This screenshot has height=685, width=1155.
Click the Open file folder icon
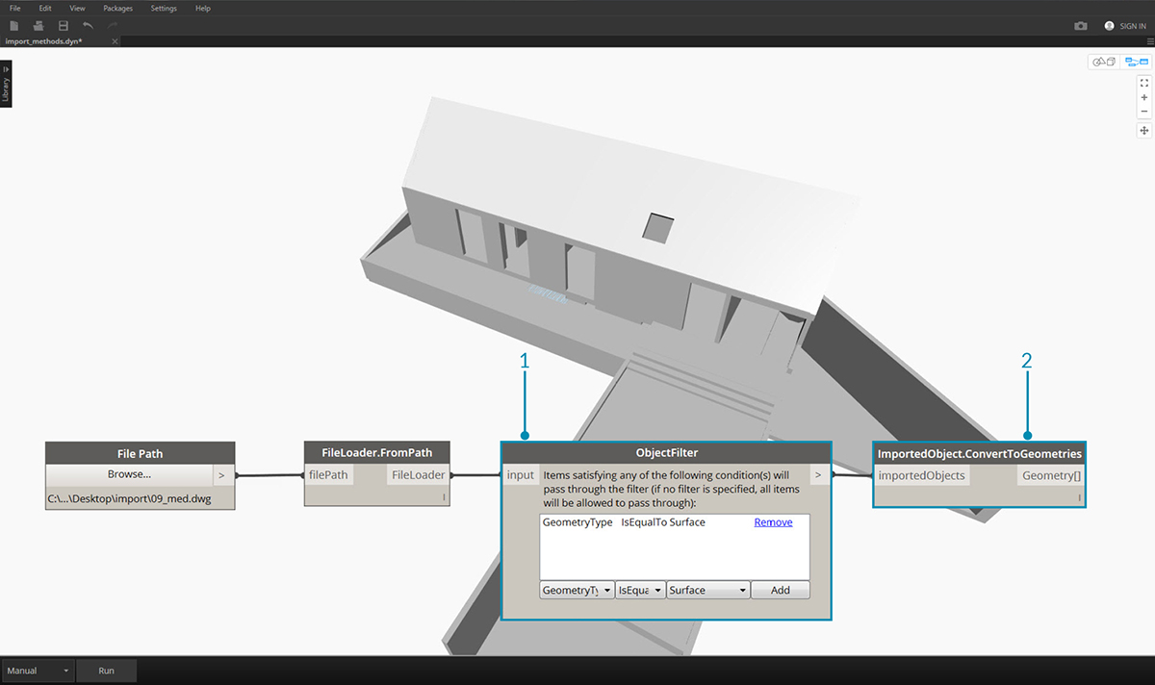click(39, 25)
